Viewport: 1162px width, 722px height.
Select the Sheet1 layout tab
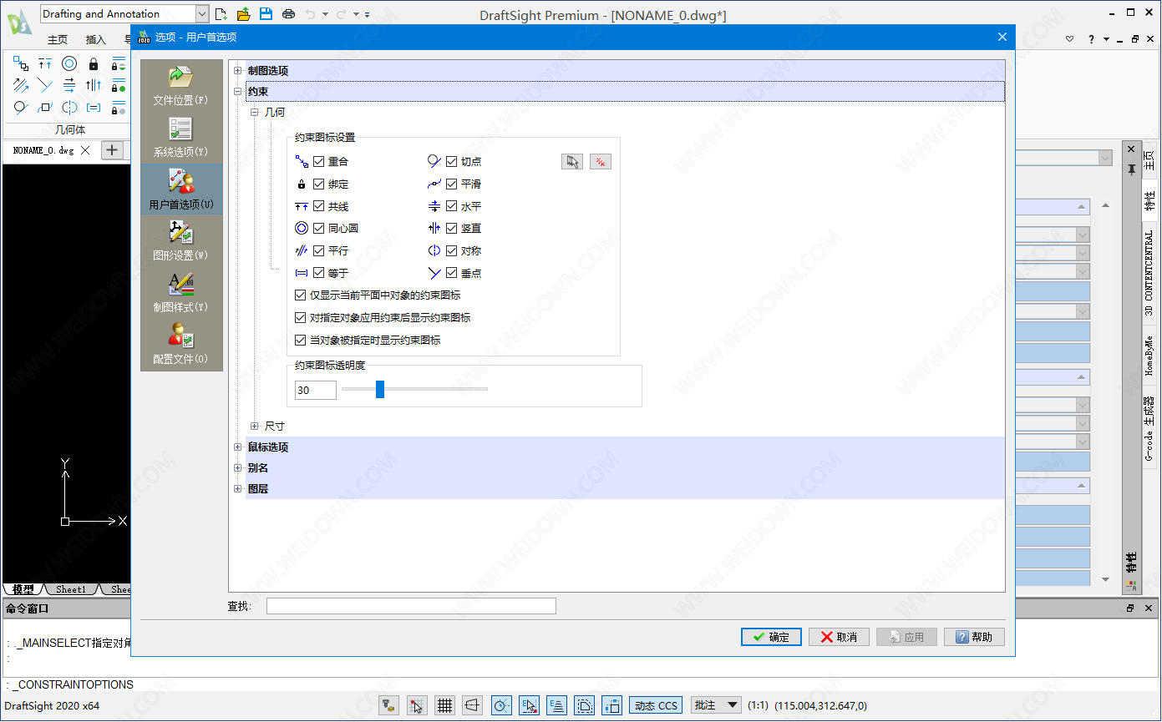point(71,589)
